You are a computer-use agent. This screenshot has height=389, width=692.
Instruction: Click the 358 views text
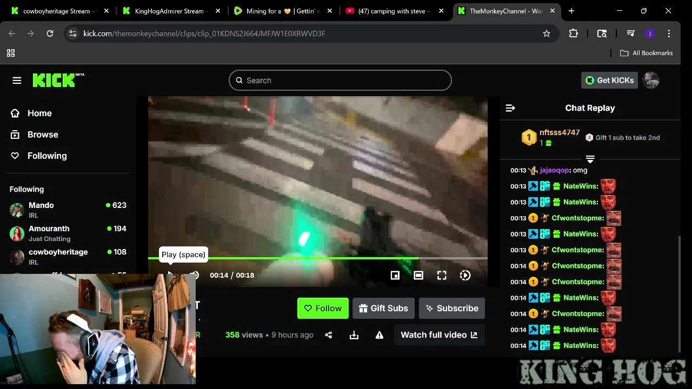(x=244, y=335)
